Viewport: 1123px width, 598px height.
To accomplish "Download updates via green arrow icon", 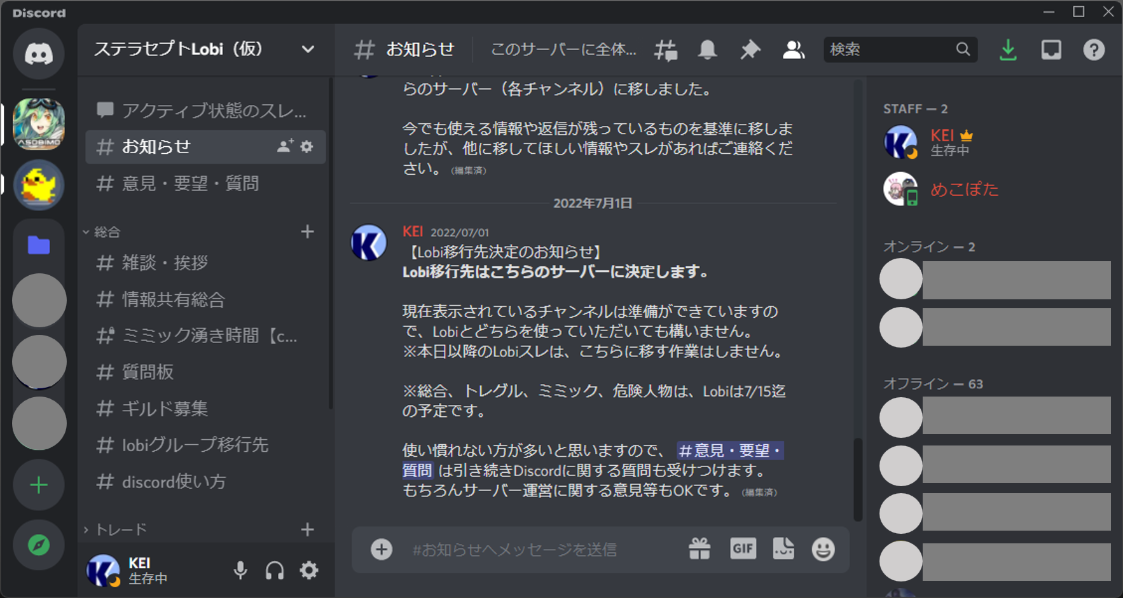I will click(1008, 50).
